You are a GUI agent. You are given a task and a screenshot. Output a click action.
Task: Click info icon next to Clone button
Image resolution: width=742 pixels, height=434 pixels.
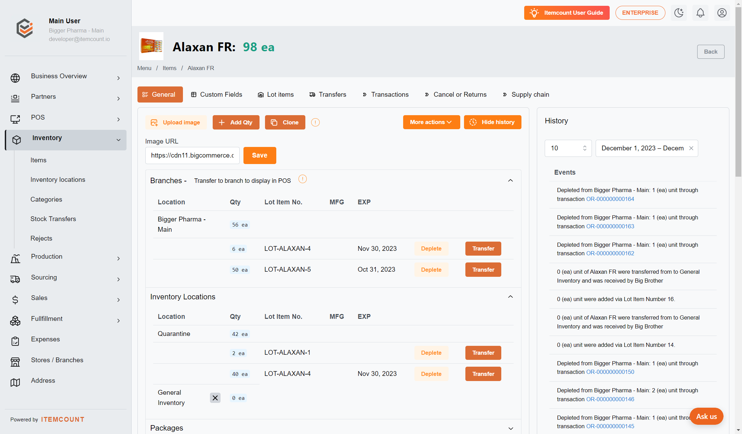point(315,122)
